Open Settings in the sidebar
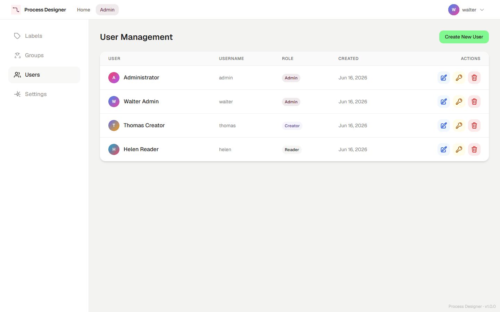 (44, 94)
